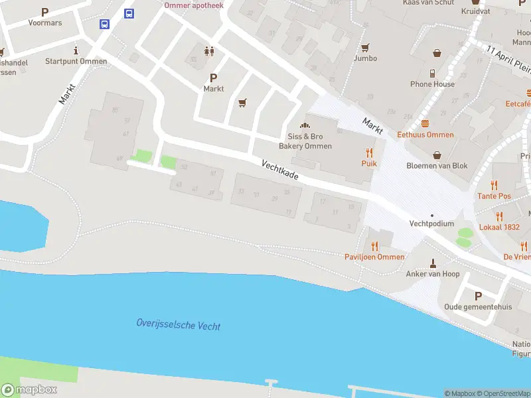Click the public toilets icon near Markt
The height and width of the screenshot is (398, 531).
(x=209, y=52)
